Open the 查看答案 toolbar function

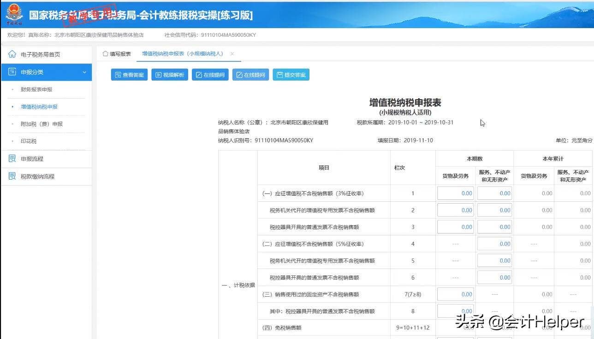129,74
